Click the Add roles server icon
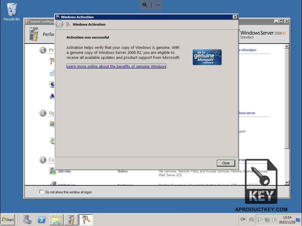The height and width of the screenshot is (226, 302). pos(53,171)
